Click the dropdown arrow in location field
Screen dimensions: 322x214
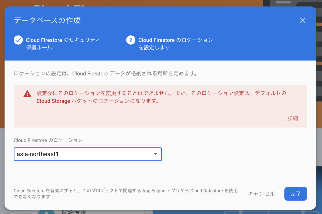(x=155, y=154)
